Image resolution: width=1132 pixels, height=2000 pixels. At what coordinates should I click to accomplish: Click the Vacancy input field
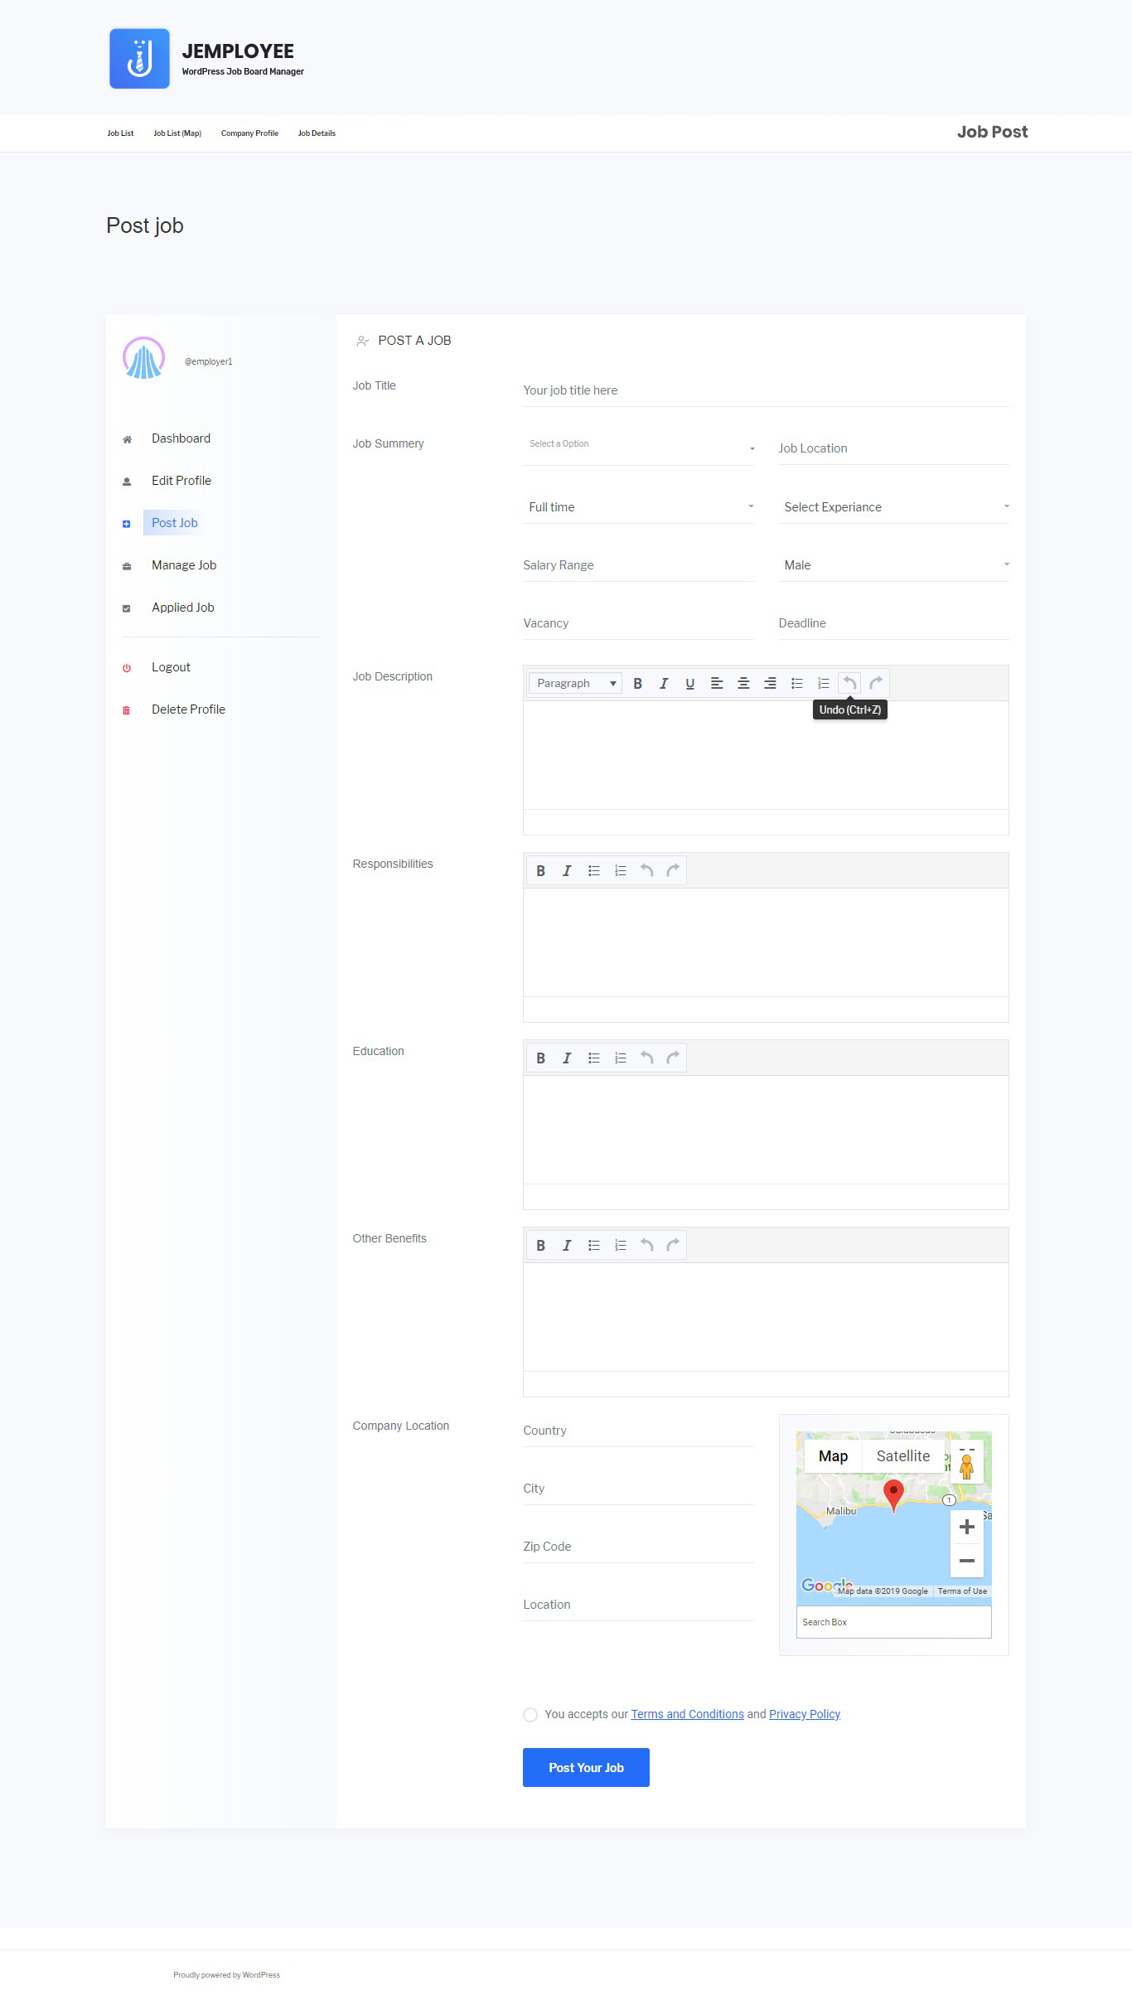tap(638, 623)
